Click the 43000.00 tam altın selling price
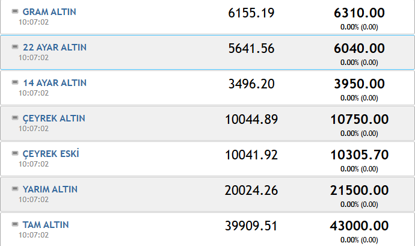 (x=359, y=226)
